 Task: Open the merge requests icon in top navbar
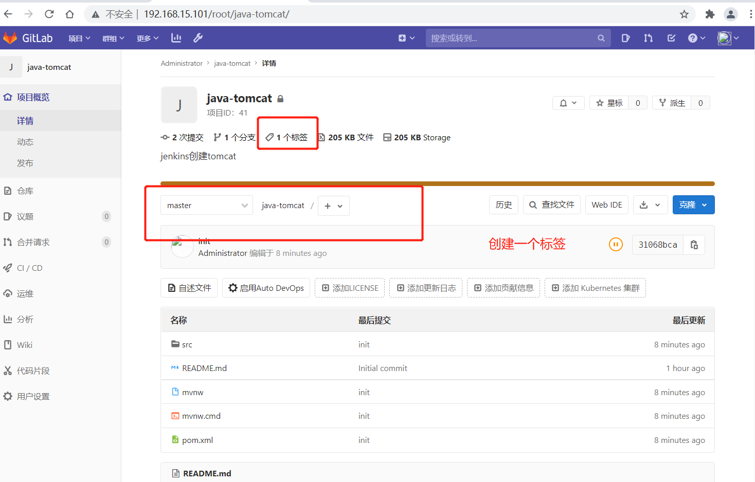click(x=649, y=38)
